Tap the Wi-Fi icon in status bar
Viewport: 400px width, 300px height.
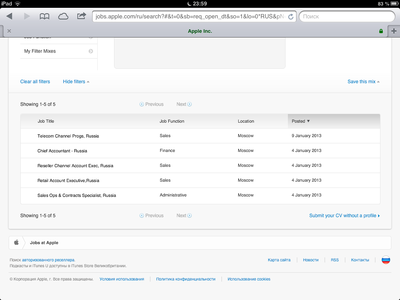point(18,4)
